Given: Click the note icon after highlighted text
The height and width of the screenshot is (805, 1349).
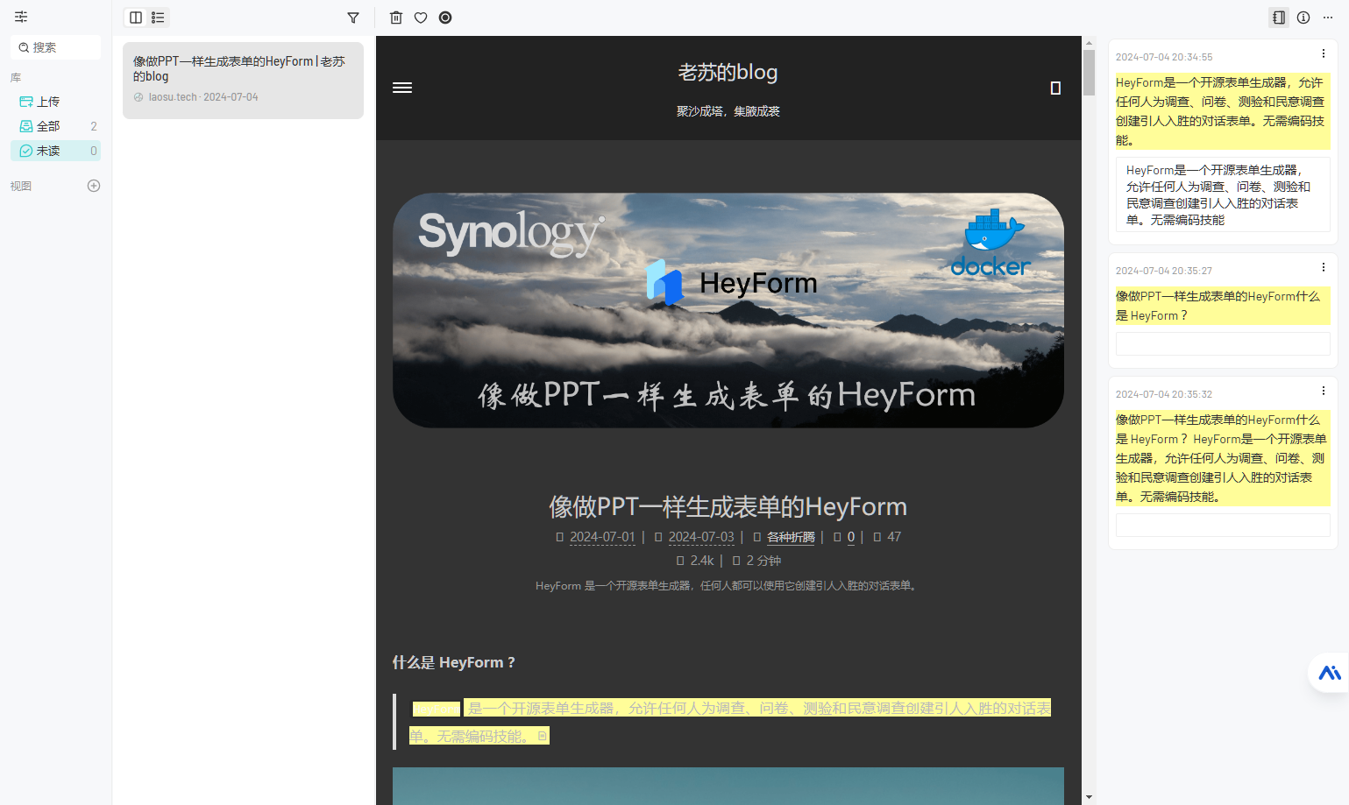Looking at the screenshot, I should pos(543,736).
